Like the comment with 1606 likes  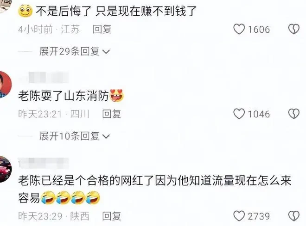(239, 29)
